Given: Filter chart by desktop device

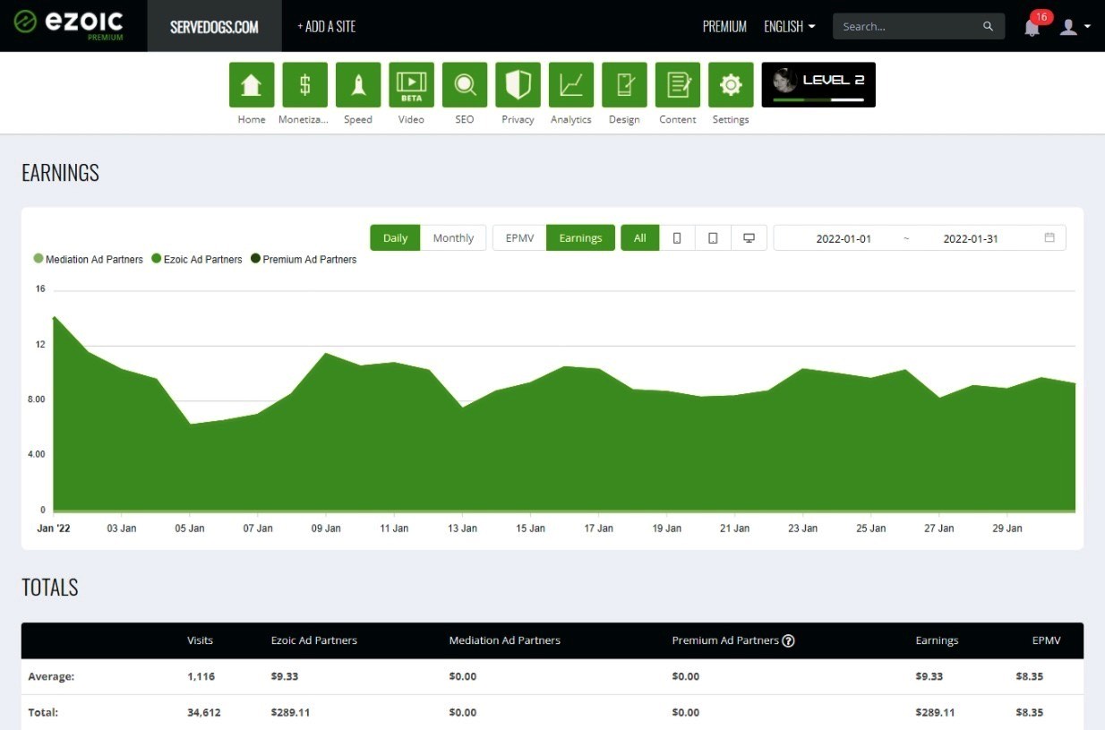Looking at the screenshot, I should (x=750, y=238).
